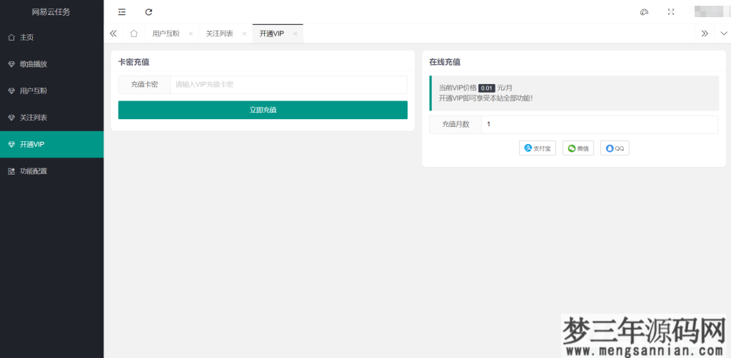Screen dimensions: 731x358
Task: Click the 立即充值 button
Action: [263, 110]
